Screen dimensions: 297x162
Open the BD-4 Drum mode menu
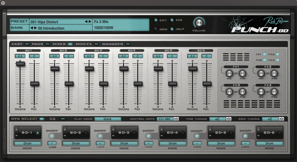click(173, 143)
